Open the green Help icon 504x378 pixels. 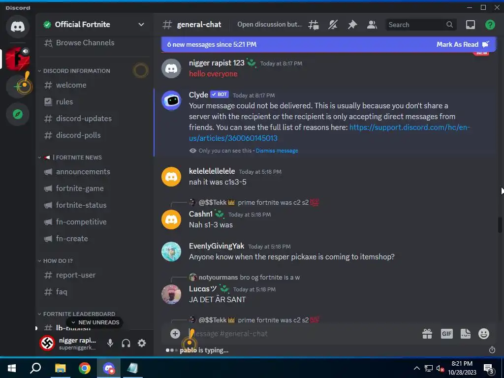click(490, 25)
